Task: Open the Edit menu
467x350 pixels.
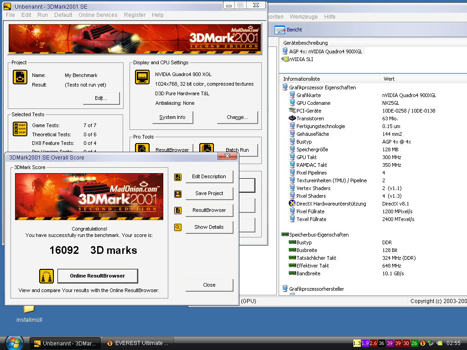Action: click(x=26, y=15)
